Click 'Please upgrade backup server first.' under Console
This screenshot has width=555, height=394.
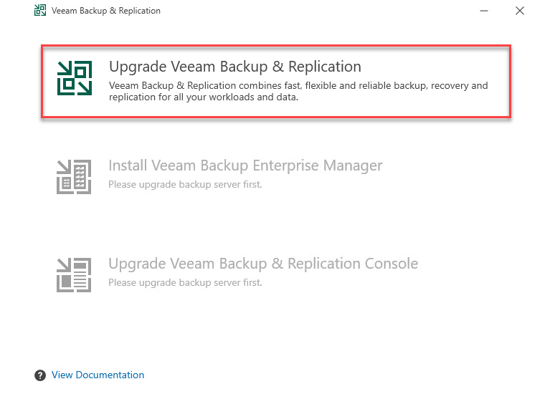[x=185, y=282]
